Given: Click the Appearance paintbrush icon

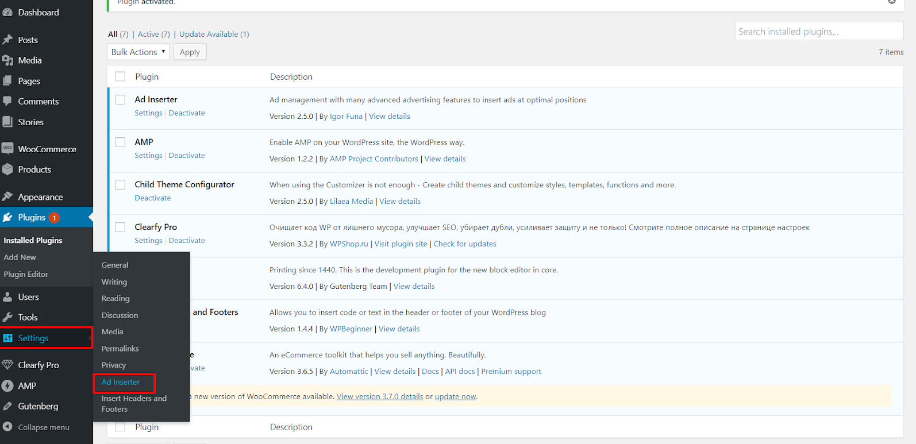Looking at the screenshot, I should coord(7,197).
